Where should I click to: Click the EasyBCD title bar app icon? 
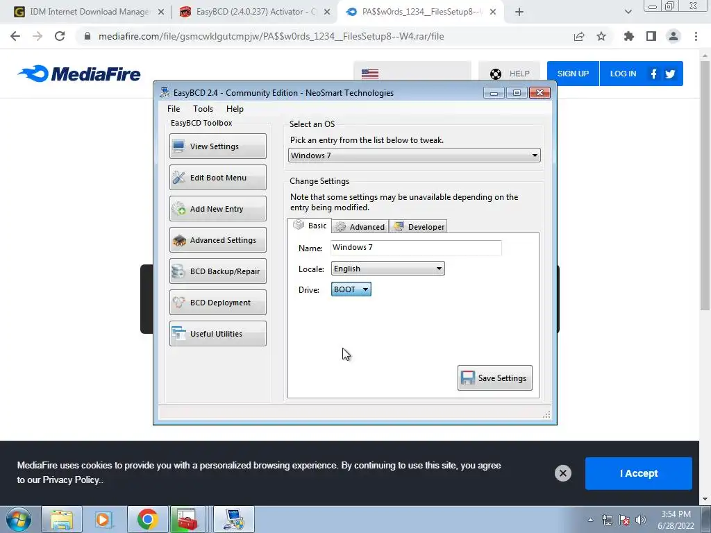click(x=165, y=92)
